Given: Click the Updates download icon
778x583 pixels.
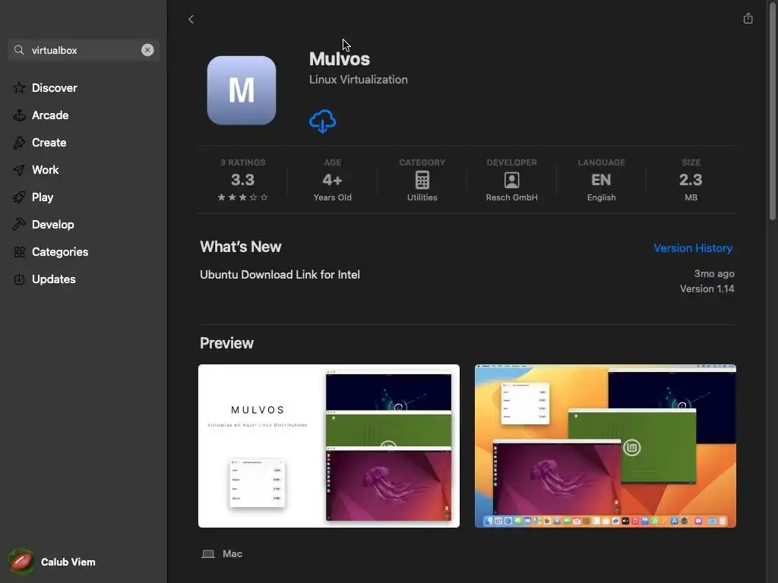Looking at the screenshot, I should coord(19,279).
